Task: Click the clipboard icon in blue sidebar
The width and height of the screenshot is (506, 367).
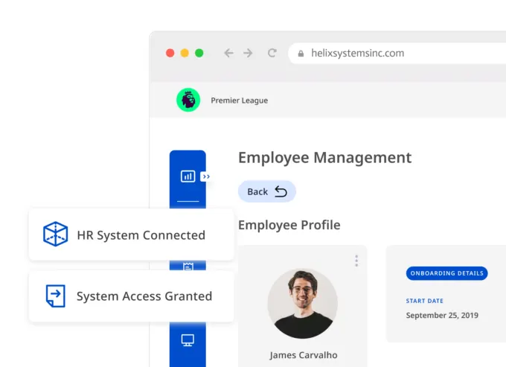Action: pyautogui.click(x=188, y=266)
